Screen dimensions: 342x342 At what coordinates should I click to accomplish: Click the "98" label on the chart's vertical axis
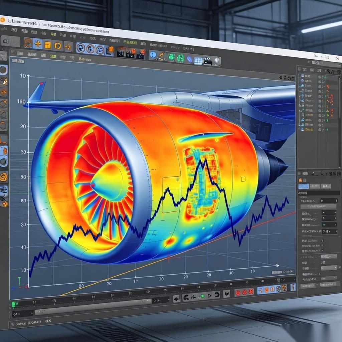click(x=23, y=177)
